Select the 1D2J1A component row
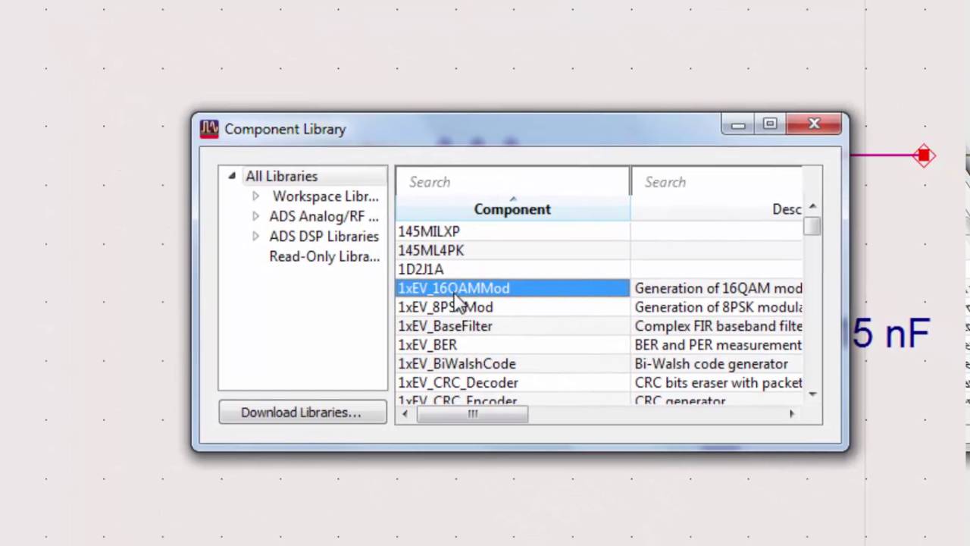 coord(512,269)
